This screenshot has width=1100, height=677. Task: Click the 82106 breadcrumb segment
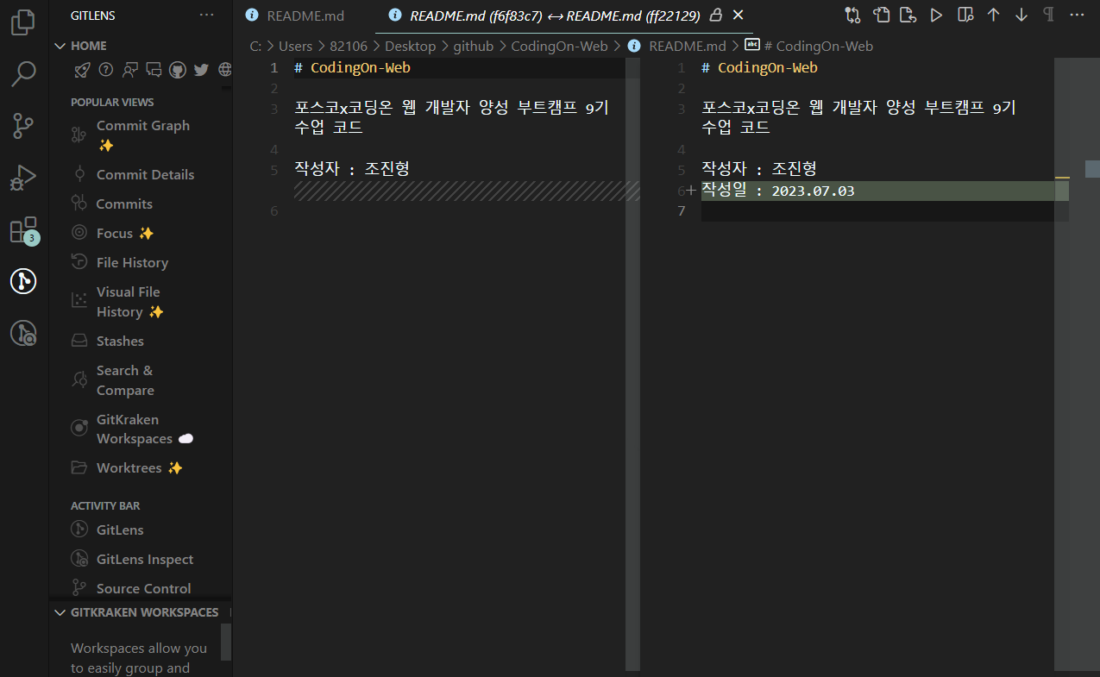349,47
